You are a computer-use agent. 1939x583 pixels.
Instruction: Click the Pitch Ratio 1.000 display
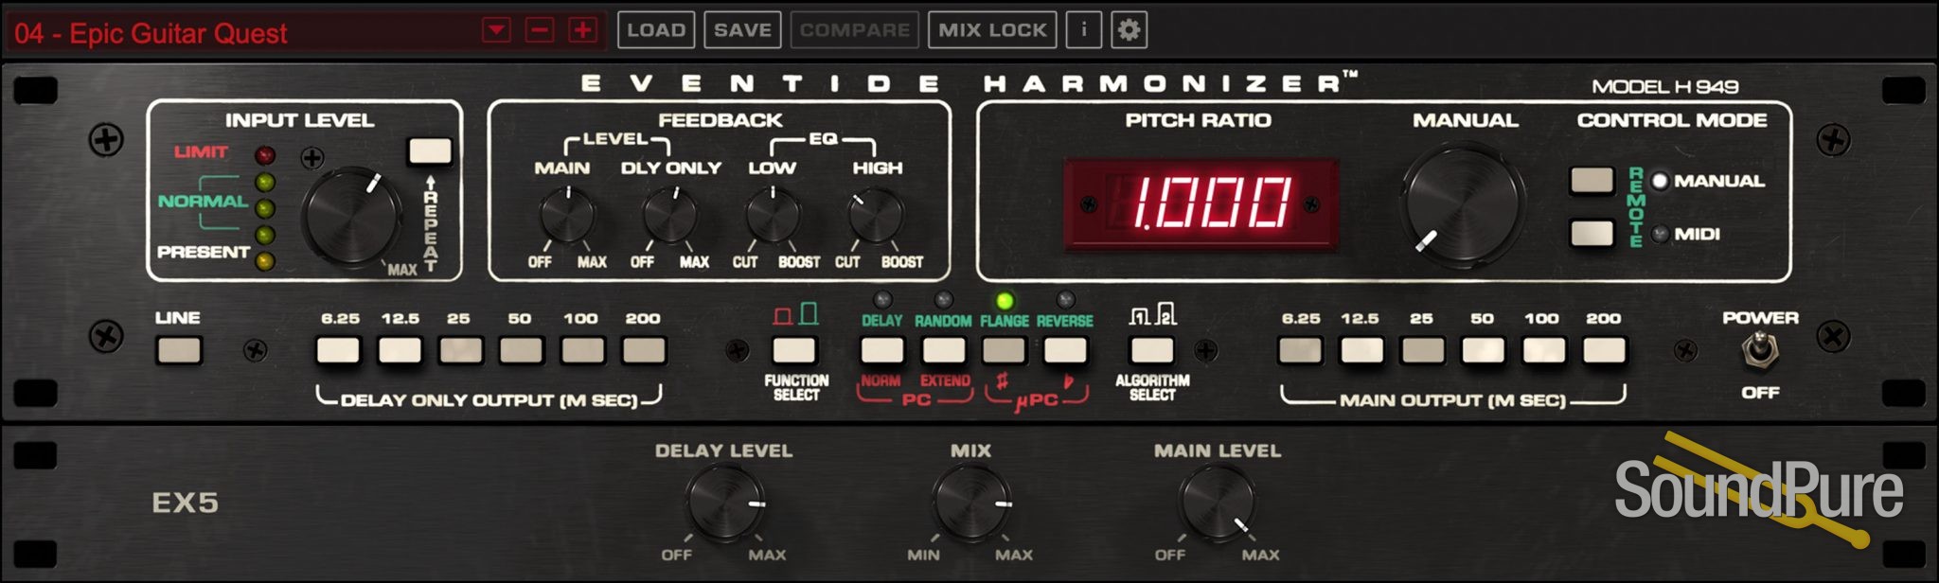(1201, 203)
